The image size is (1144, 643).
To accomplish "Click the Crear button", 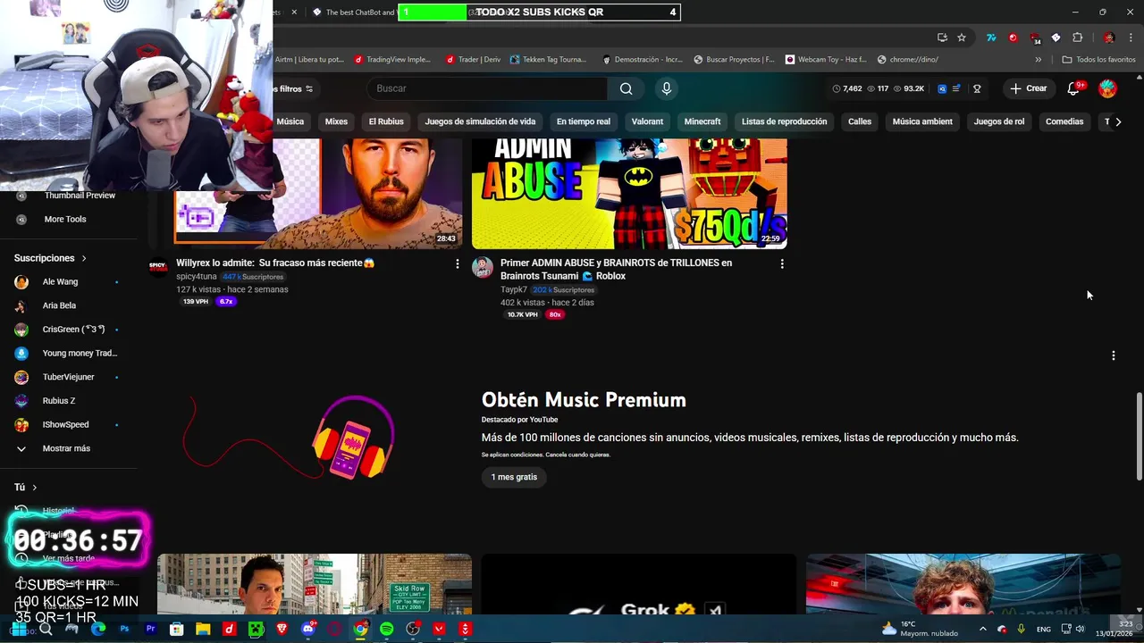I will (x=1028, y=88).
